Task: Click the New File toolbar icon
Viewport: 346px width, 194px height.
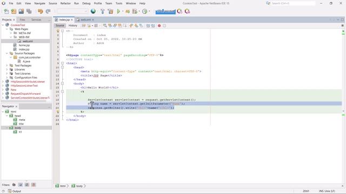Action: coord(6,11)
